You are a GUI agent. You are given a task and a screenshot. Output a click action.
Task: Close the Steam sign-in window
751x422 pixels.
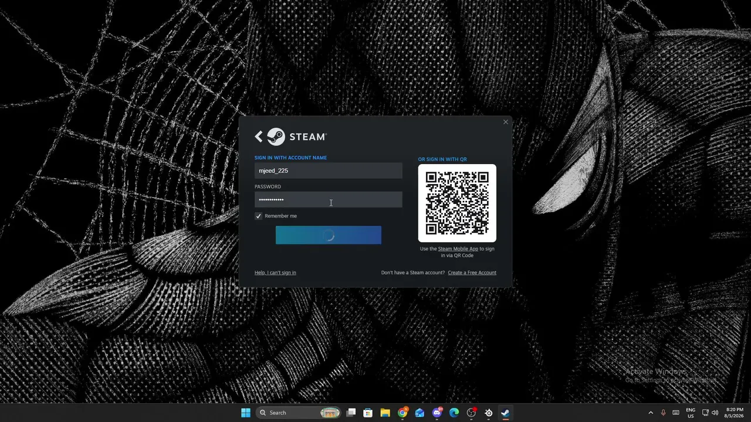506,122
